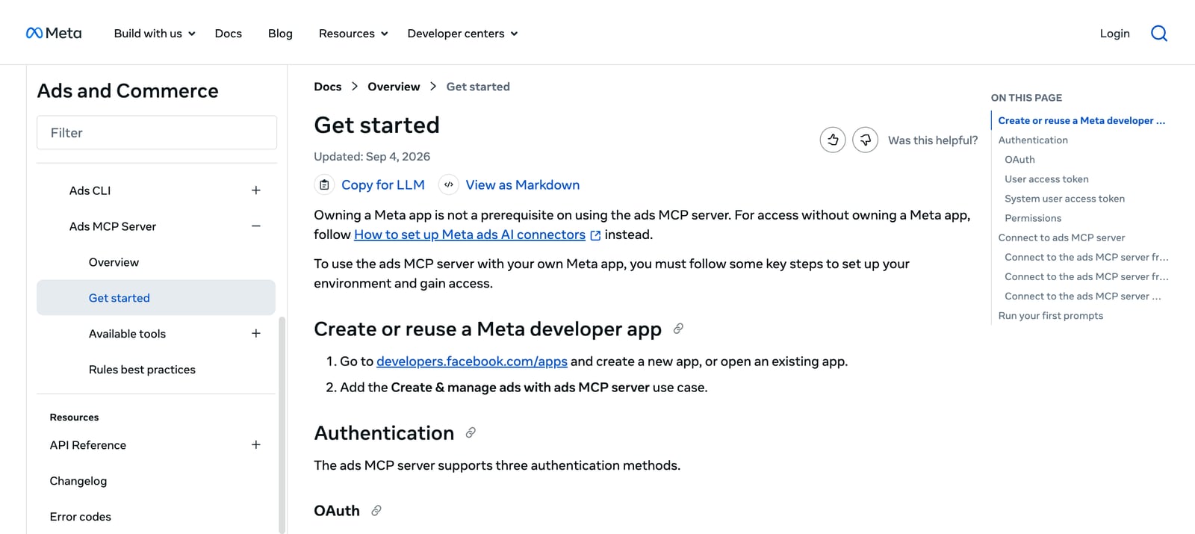Click the thumbs up helpful icon

point(833,140)
